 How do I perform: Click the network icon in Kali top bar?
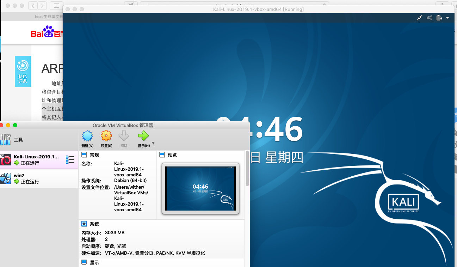coord(419,18)
